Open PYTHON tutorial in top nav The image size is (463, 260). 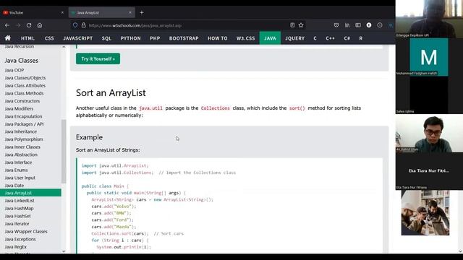coord(130,38)
